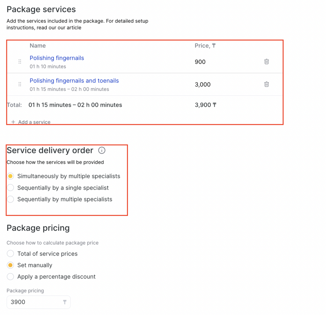Enable Apply a percentage discount
326x315 pixels.
(x=11, y=277)
